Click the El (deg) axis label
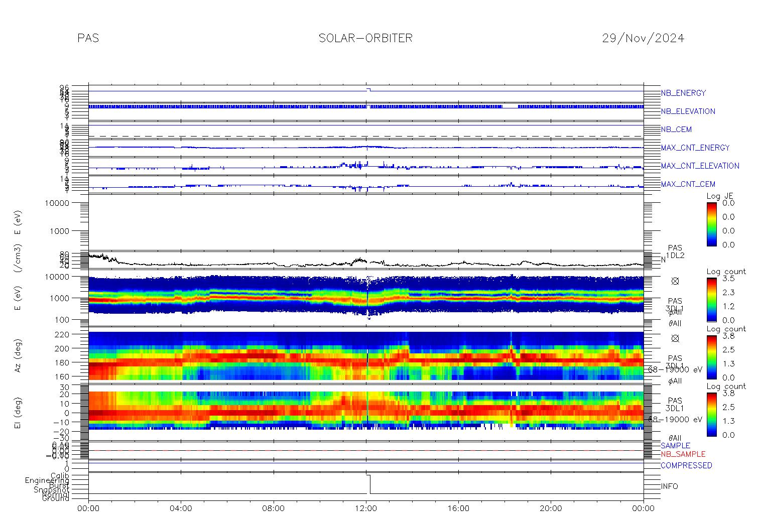This screenshot has width=759, height=512. click(18, 412)
